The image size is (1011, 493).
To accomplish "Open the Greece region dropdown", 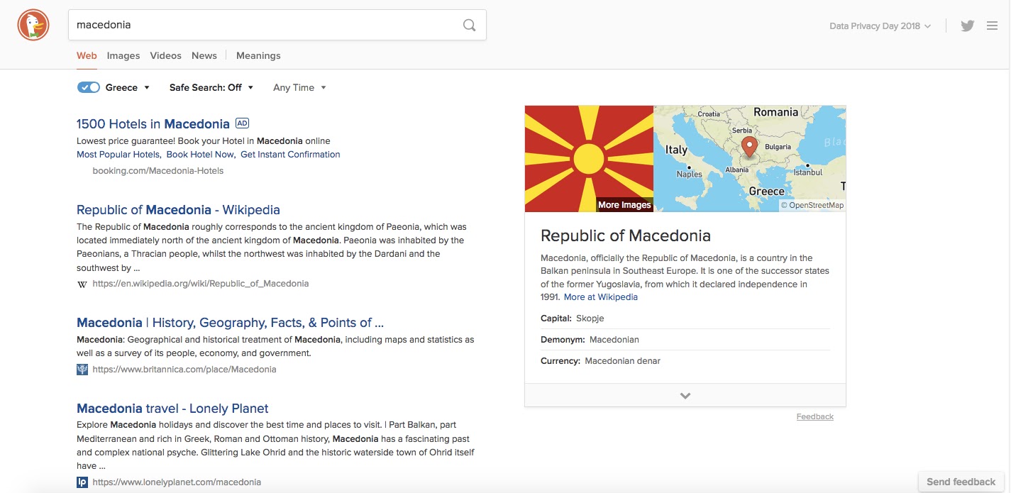I will pyautogui.click(x=128, y=88).
